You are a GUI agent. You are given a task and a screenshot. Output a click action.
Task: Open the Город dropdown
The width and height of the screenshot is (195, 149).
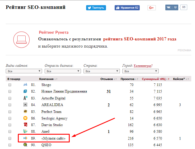[141, 71]
